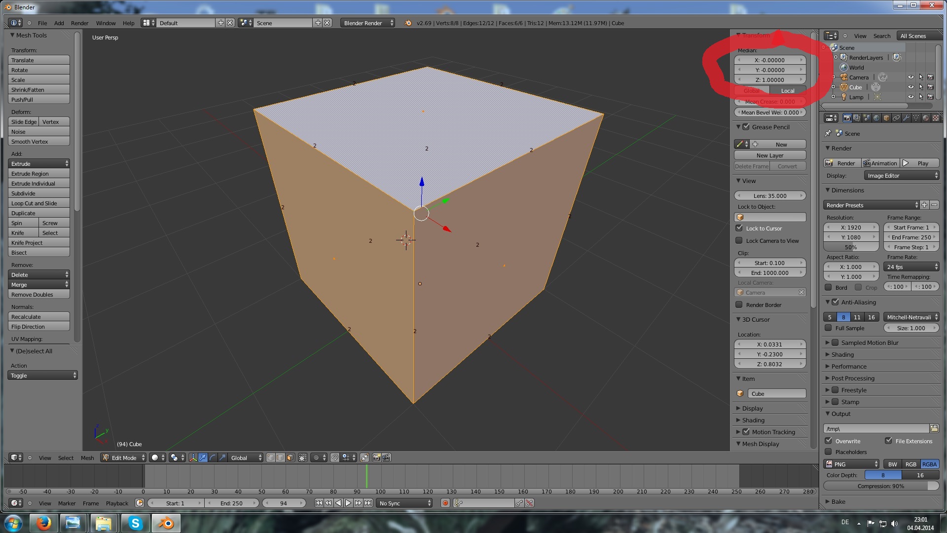Click the OpenGL render camera icon

[x=376, y=457]
